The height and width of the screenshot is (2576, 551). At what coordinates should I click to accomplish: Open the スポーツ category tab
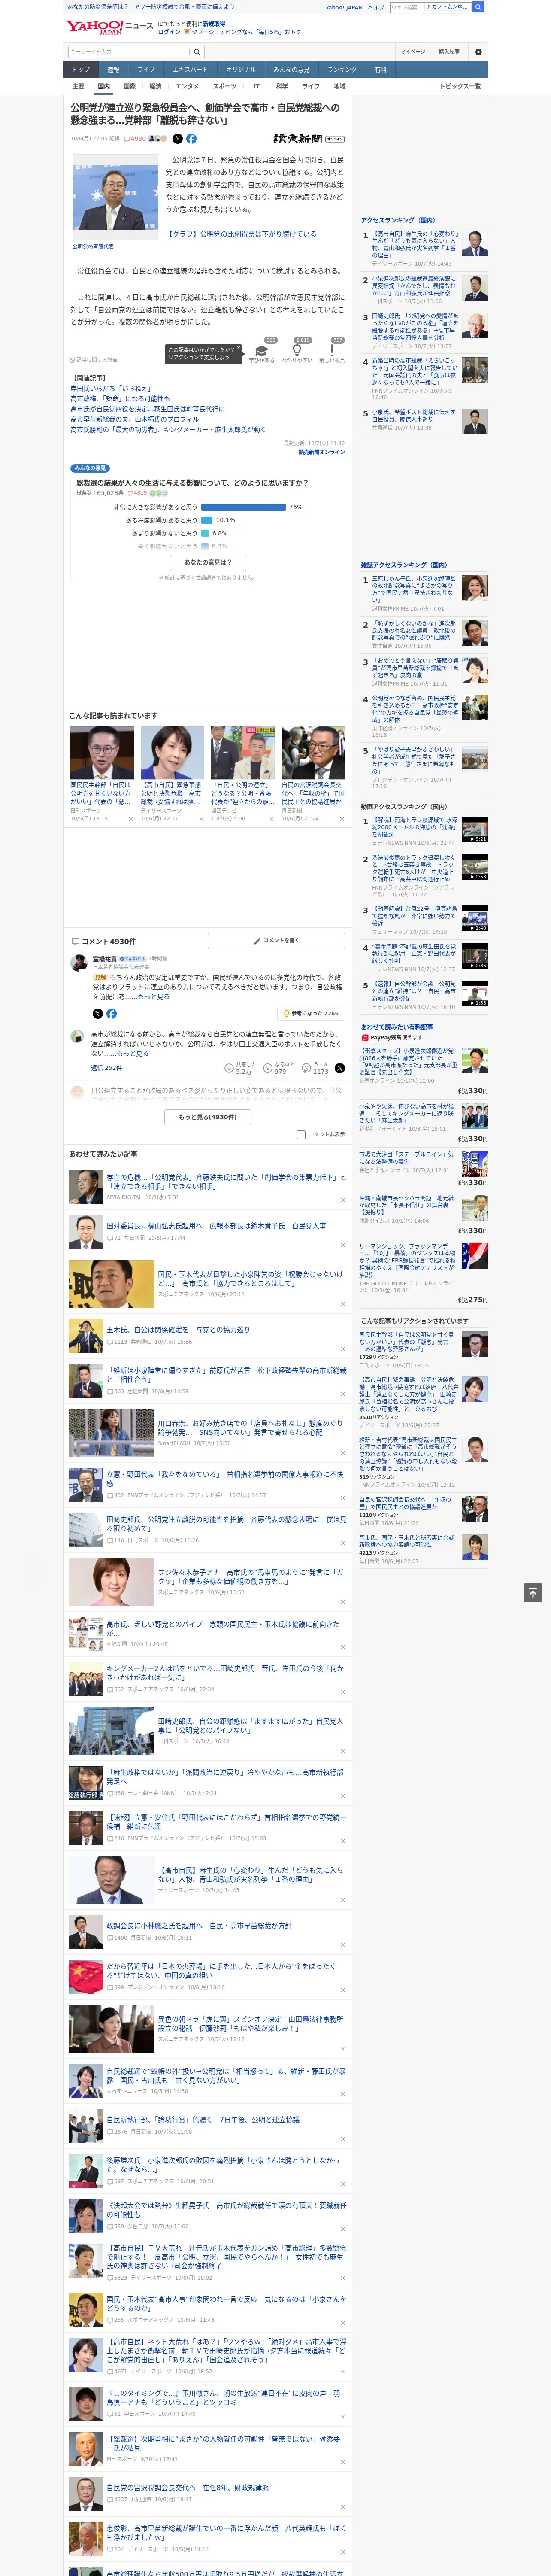pyautogui.click(x=225, y=86)
